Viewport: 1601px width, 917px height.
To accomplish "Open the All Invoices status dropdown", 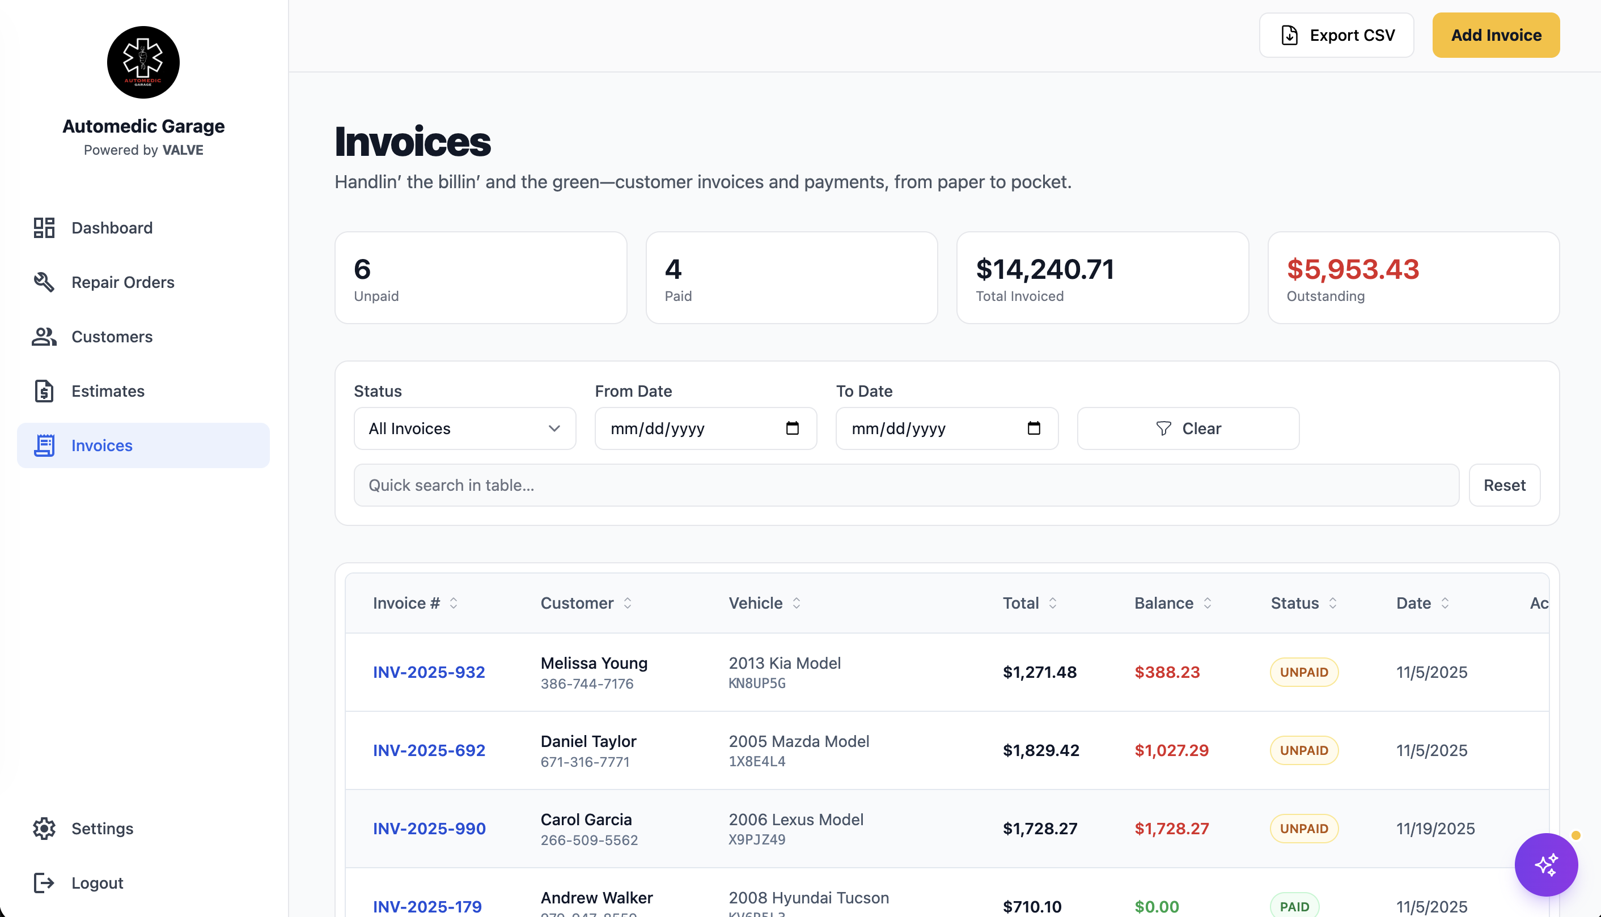I will [464, 428].
